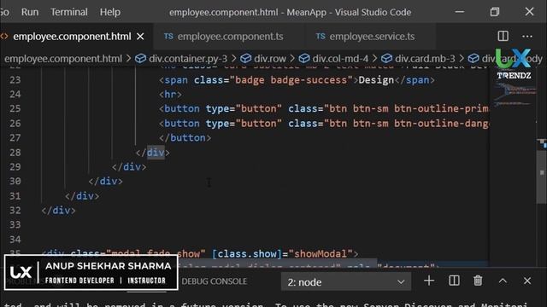
Task: Split the editor to the right
Action: (x=503, y=36)
